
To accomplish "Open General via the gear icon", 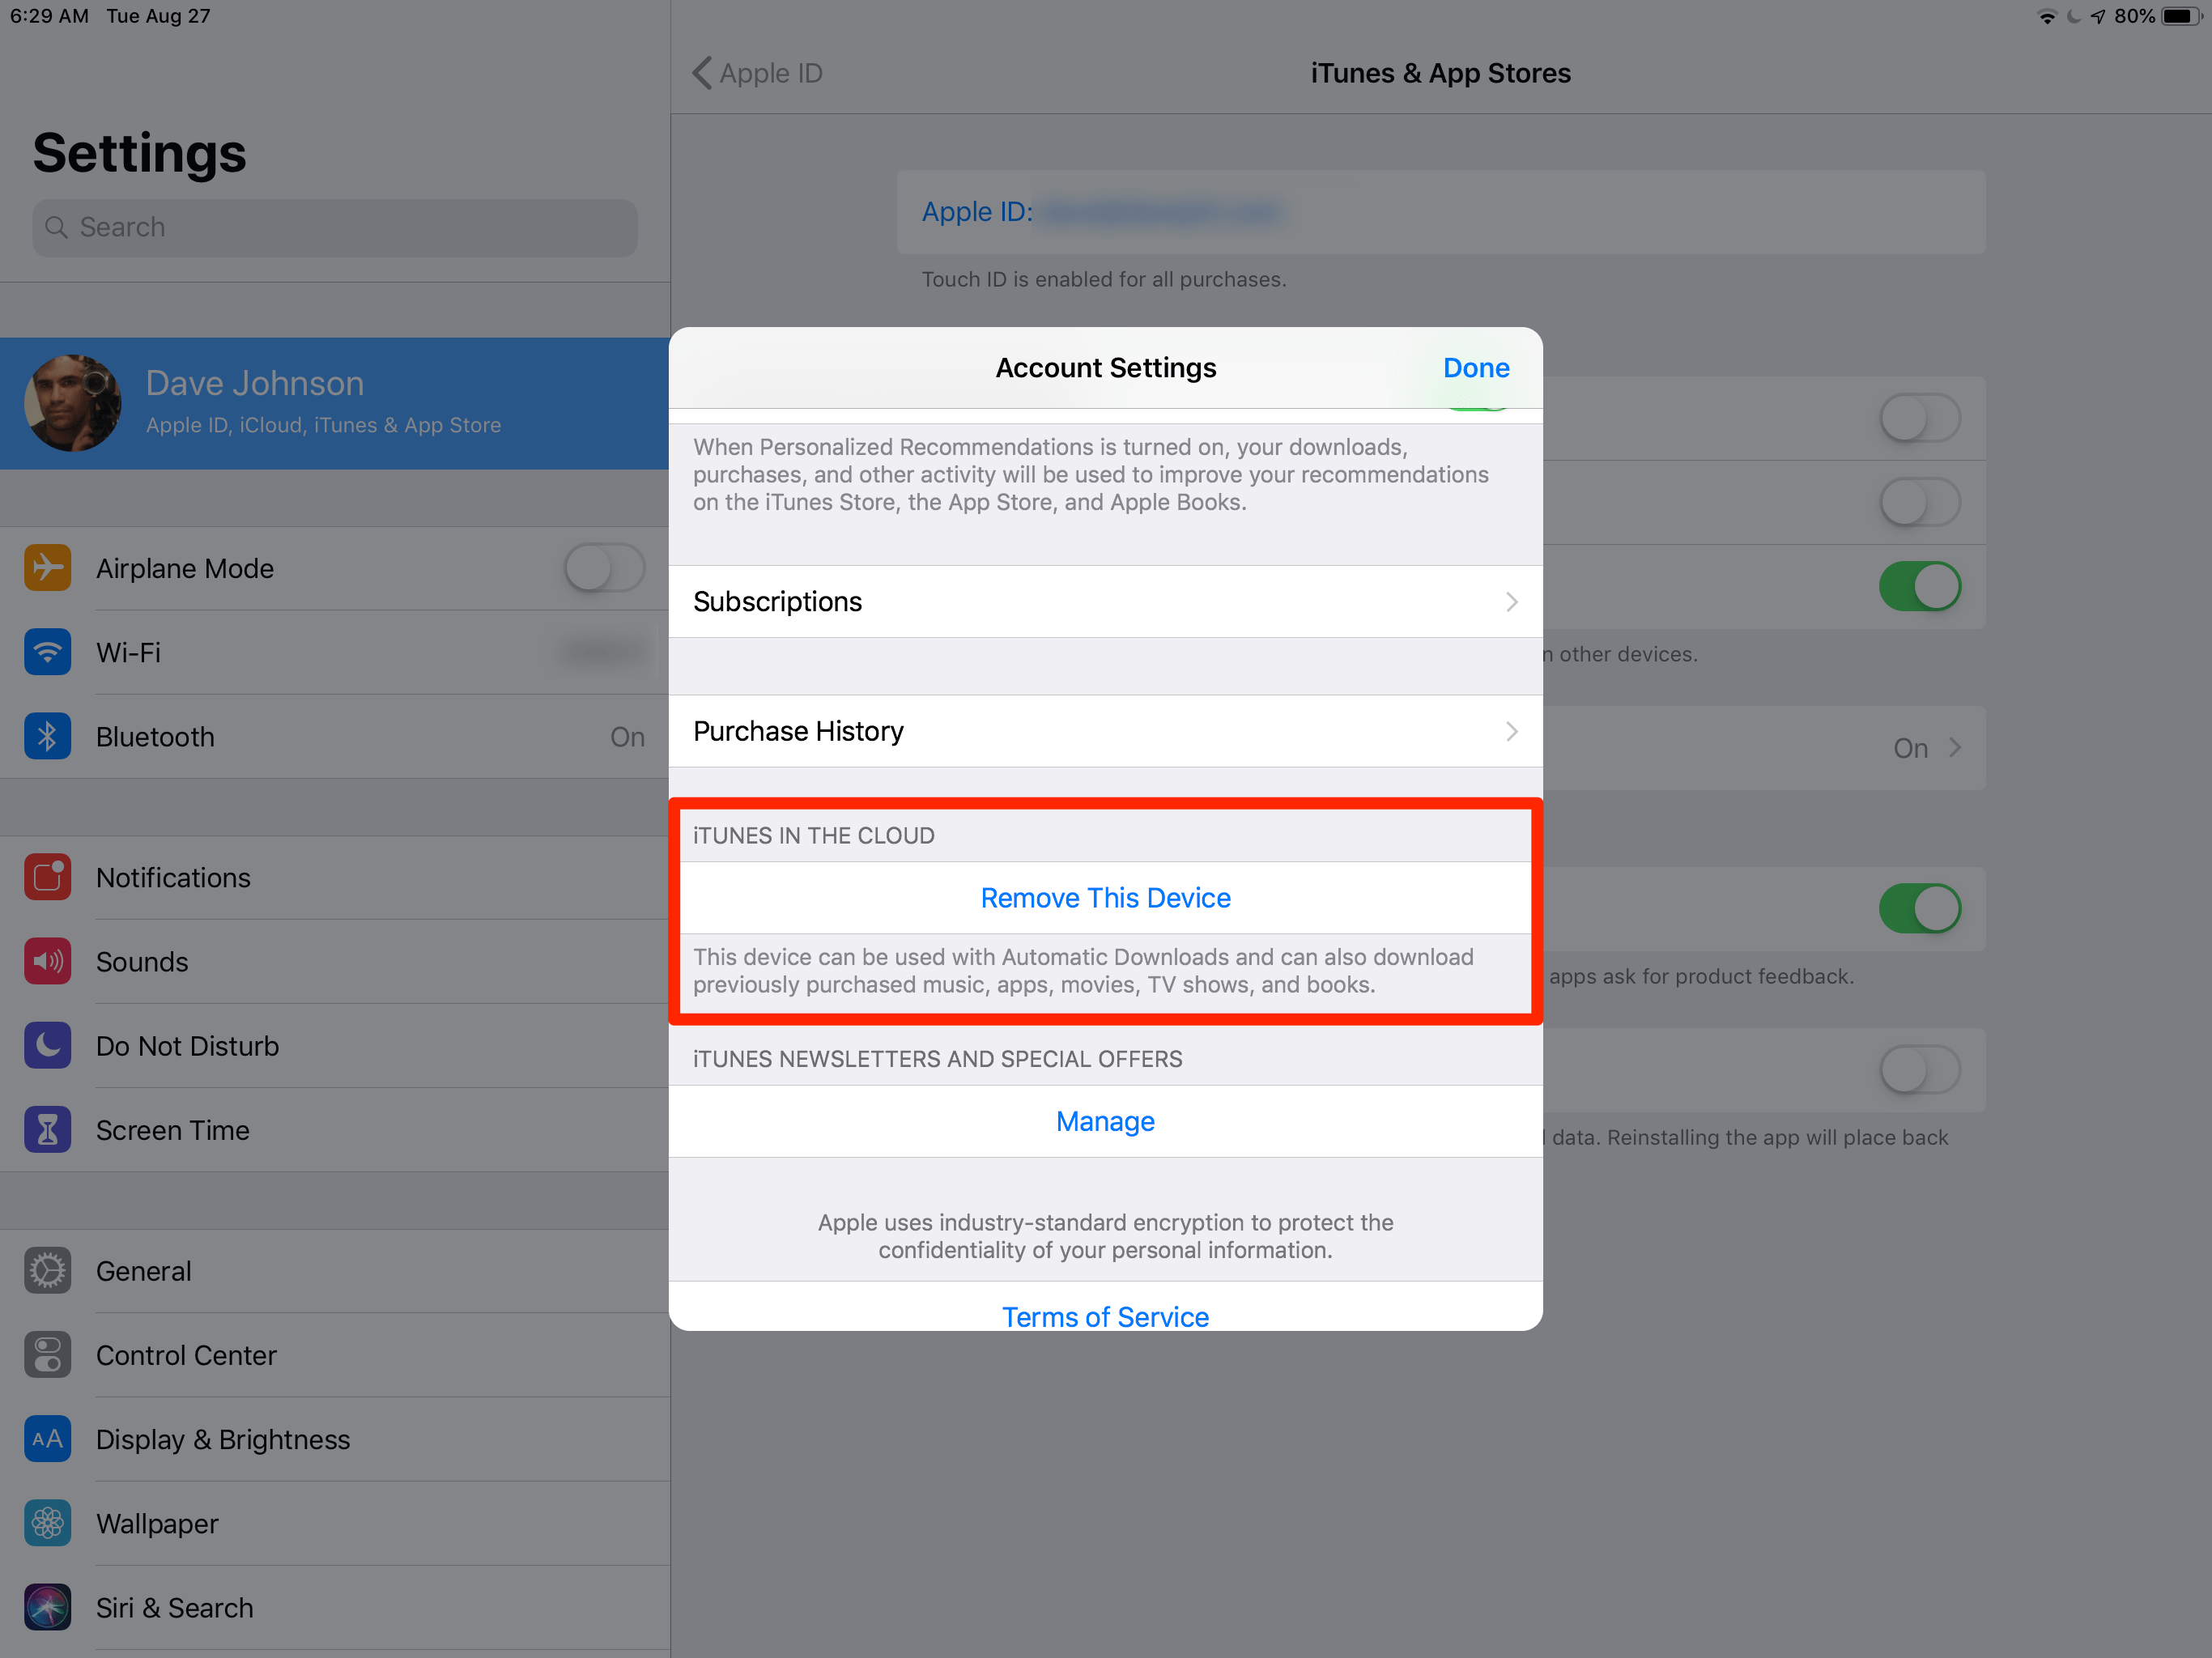I will click(x=48, y=1270).
